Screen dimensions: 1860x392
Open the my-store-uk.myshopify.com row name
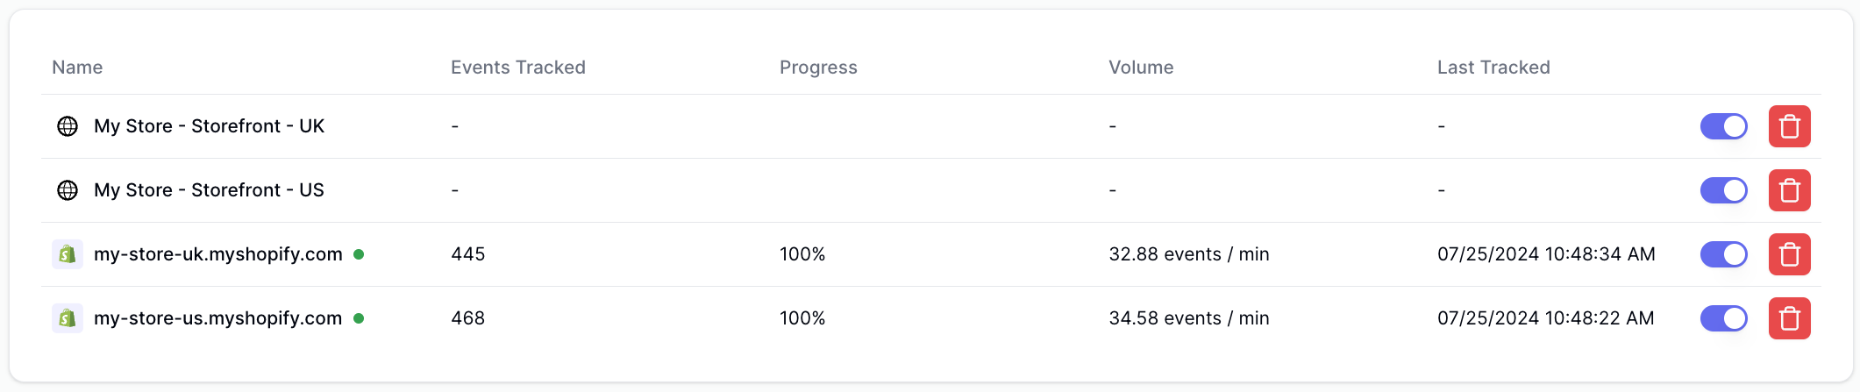pyautogui.click(x=218, y=254)
